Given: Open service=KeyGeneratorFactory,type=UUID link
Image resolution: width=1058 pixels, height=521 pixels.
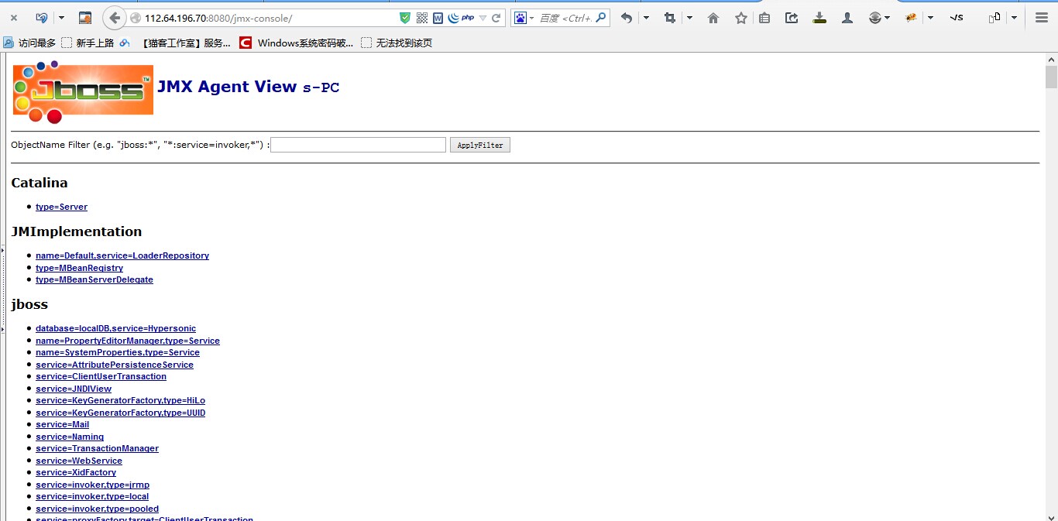Looking at the screenshot, I should 120,413.
